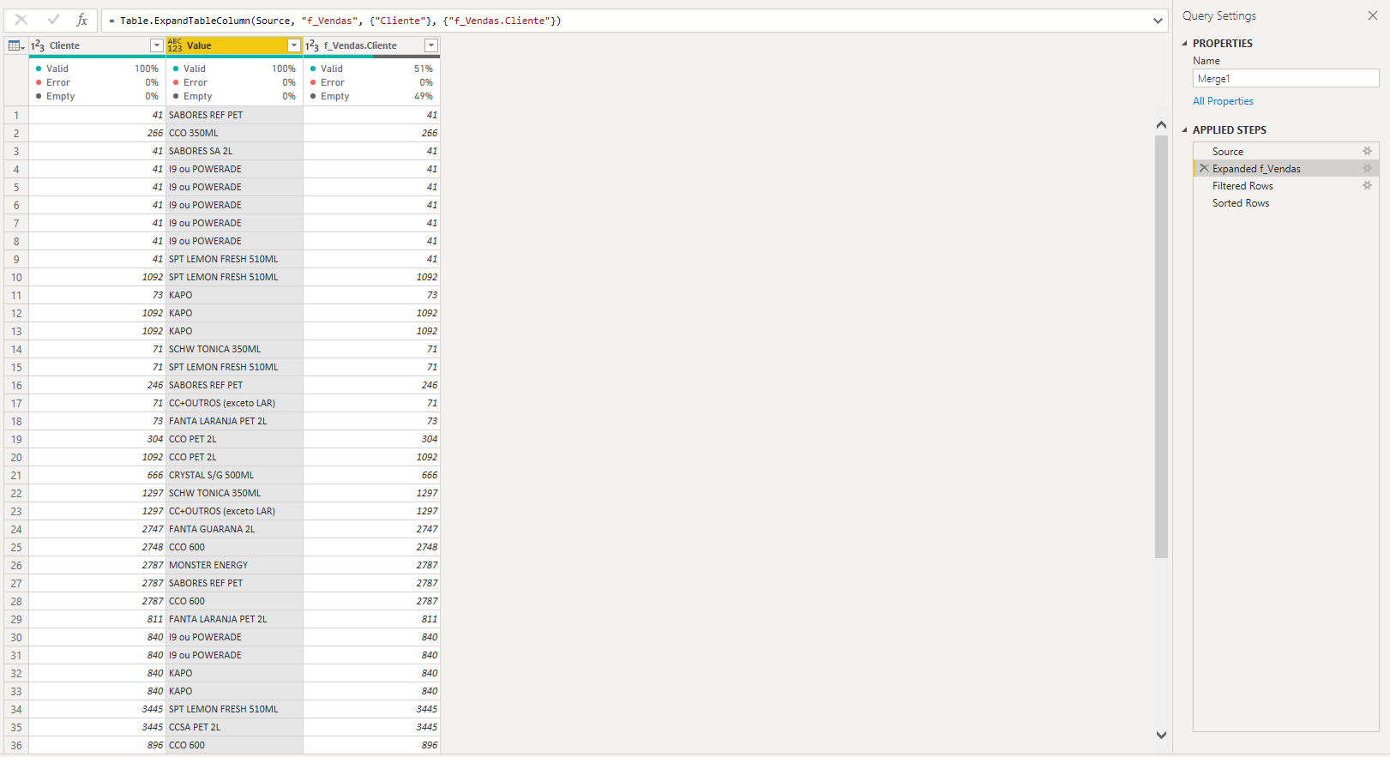The height and width of the screenshot is (757, 1390).
Task: Open the All Properties link
Action: pyautogui.click(x=1223, y=101)
